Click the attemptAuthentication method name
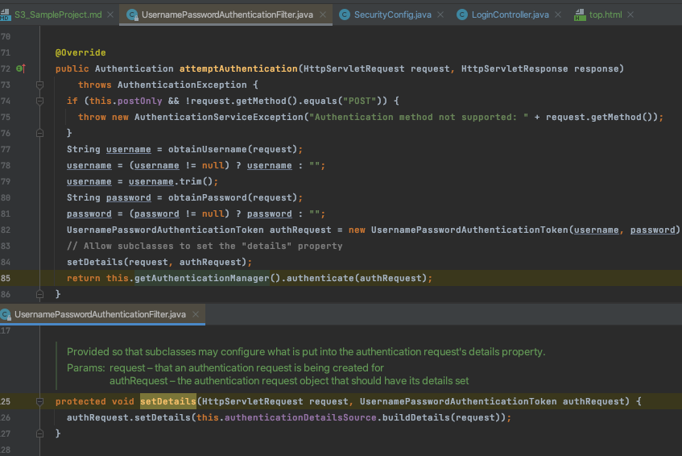Screen dimensions: 682x456 [x=238, y=68]
